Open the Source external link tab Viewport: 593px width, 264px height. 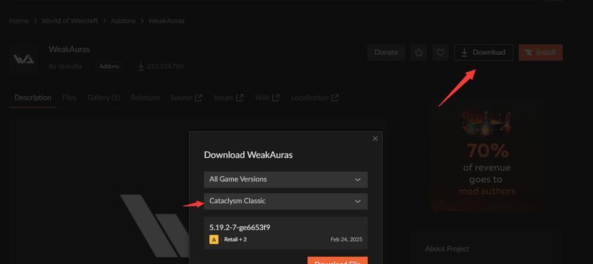click(x=187, y=98)
